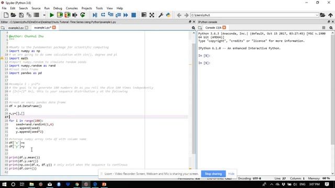Open the Debug menu
This screenshot has height=188, width=335.
click(58, 8)
